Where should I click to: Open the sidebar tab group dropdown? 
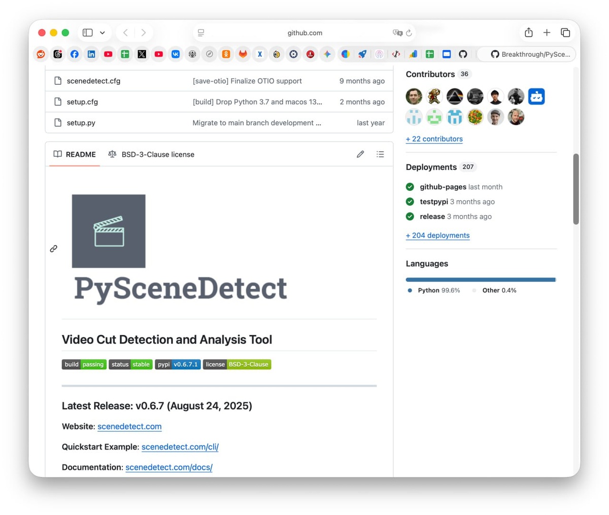pyautogui.click(x=103, y=33)
